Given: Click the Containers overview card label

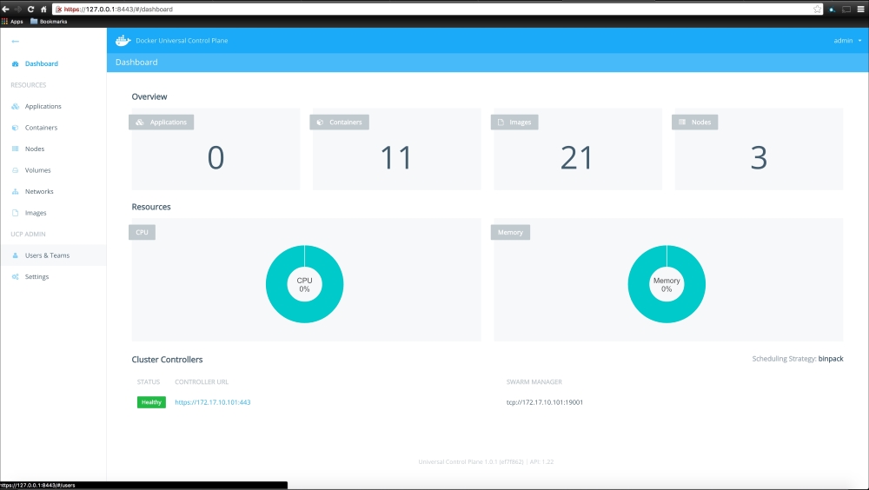Looking at the screenshot, I should (x=339, y=122).
